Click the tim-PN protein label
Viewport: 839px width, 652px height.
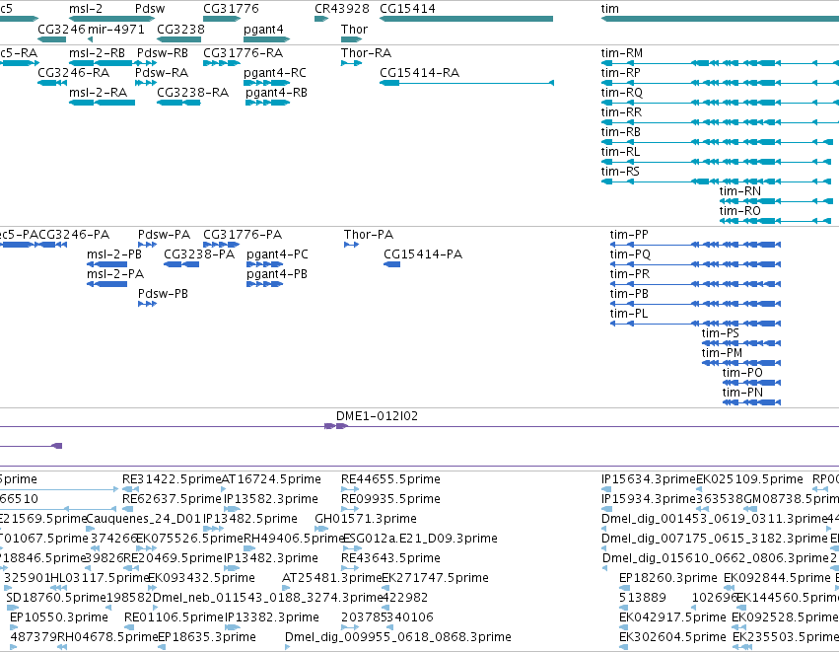click(742, 394)
